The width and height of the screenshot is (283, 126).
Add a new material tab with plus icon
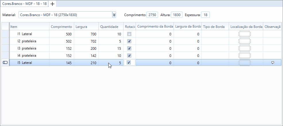pos(52,4)
